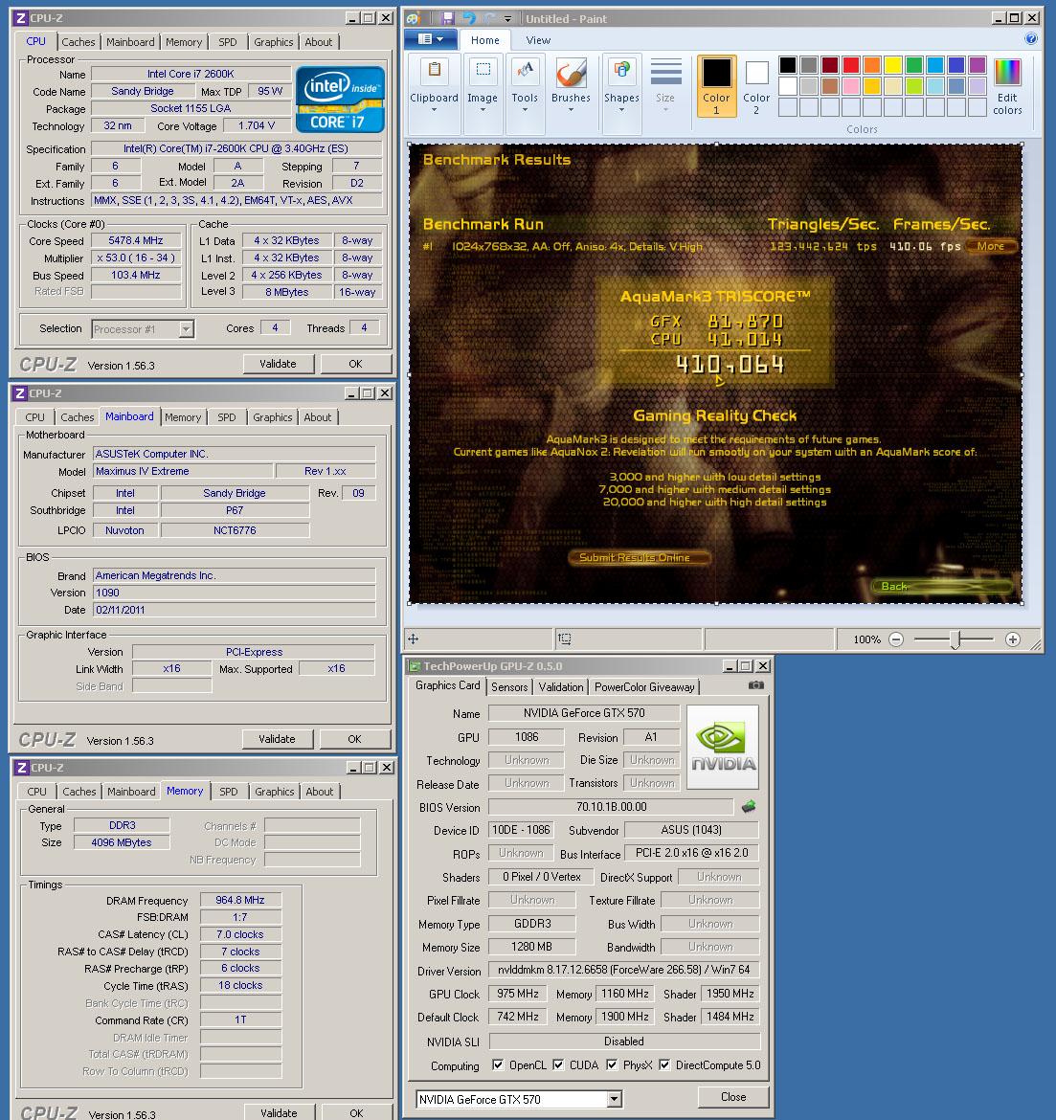Click the Save icon in Paint's title bar

pyautogui.click(x=447, y=18)
